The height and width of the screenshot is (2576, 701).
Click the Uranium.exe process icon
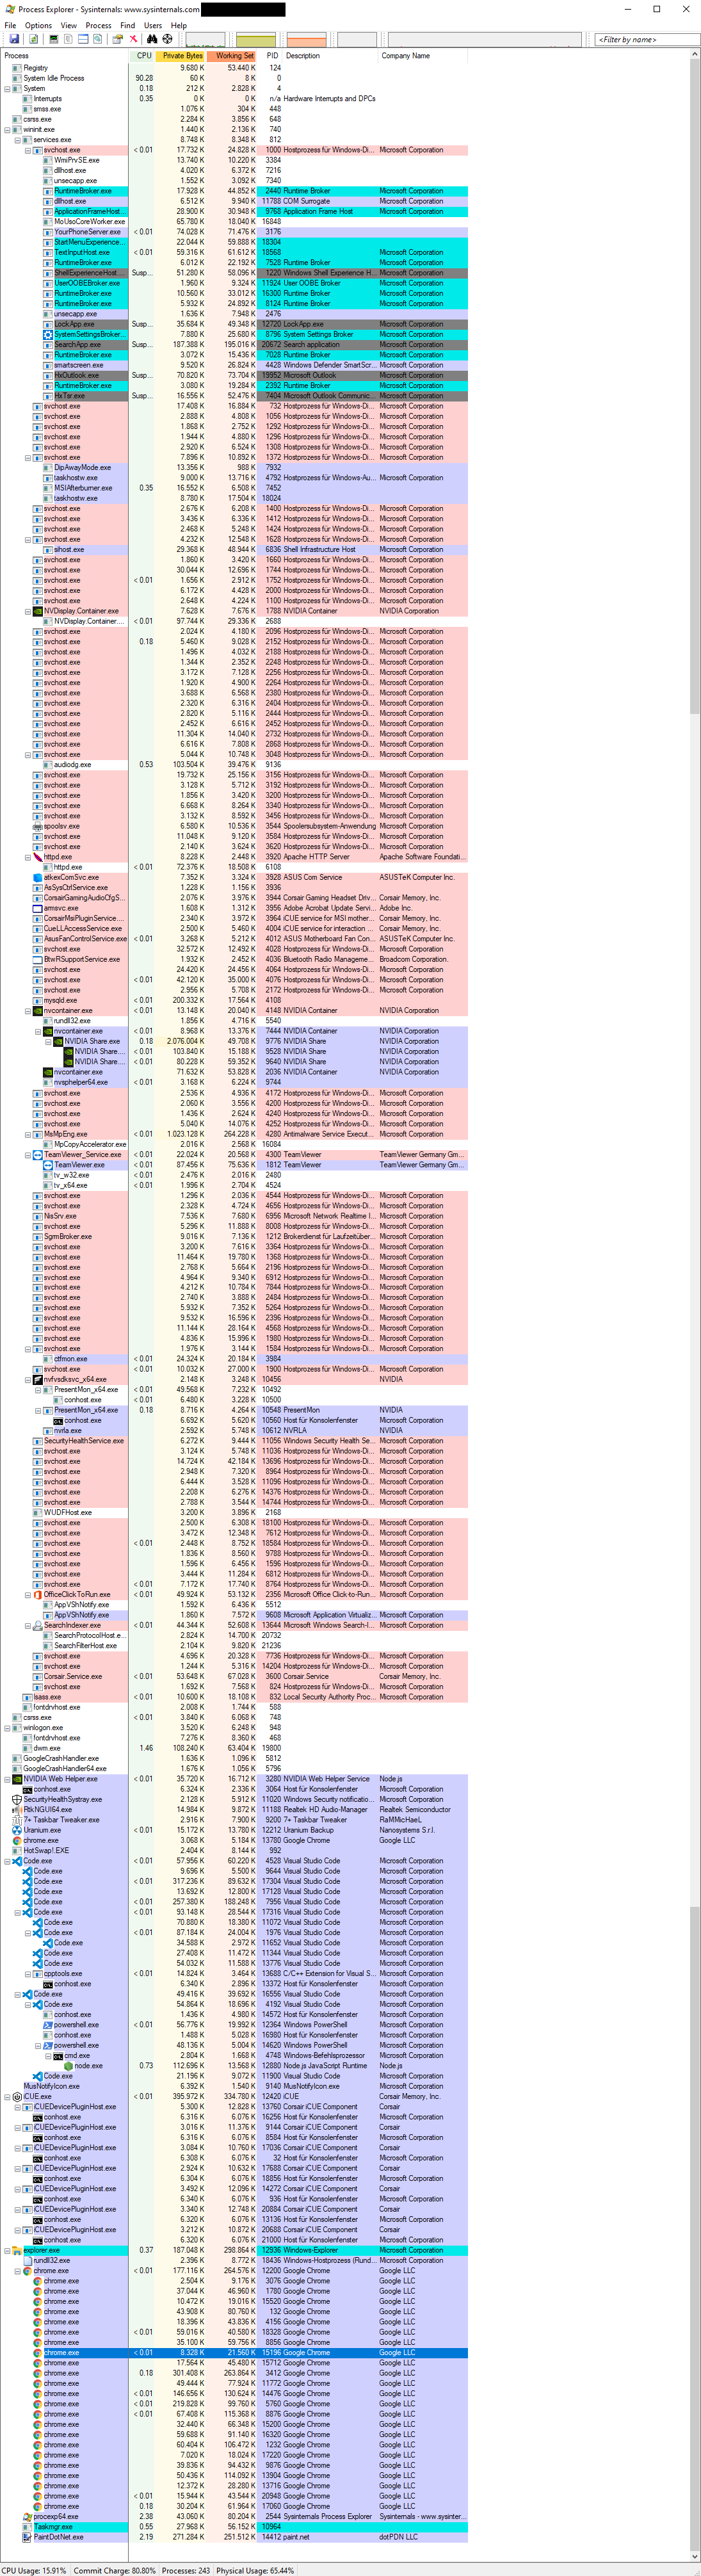(17, 1830)
